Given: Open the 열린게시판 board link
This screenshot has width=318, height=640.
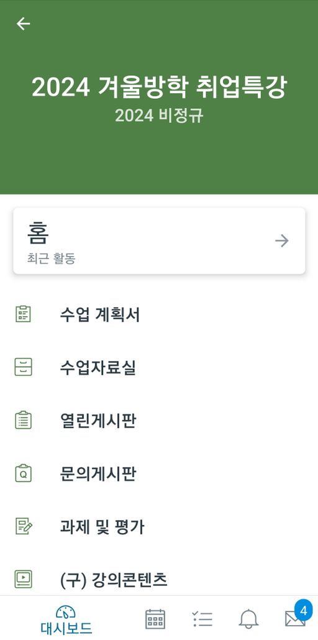Looking at the screenshot, I should click(159, 421).
